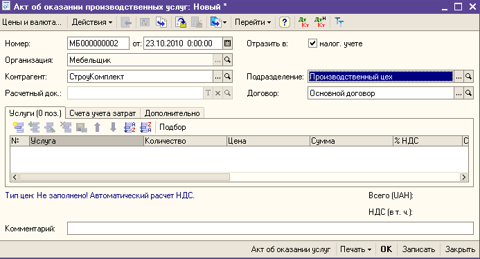The image size is (480, 259).
Task: Click the % НДС column header
Action: coord(427,141)
